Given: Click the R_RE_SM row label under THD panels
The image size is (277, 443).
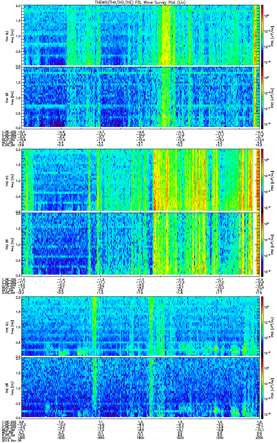Looking at the screenshot, I should tap(8, 292).
